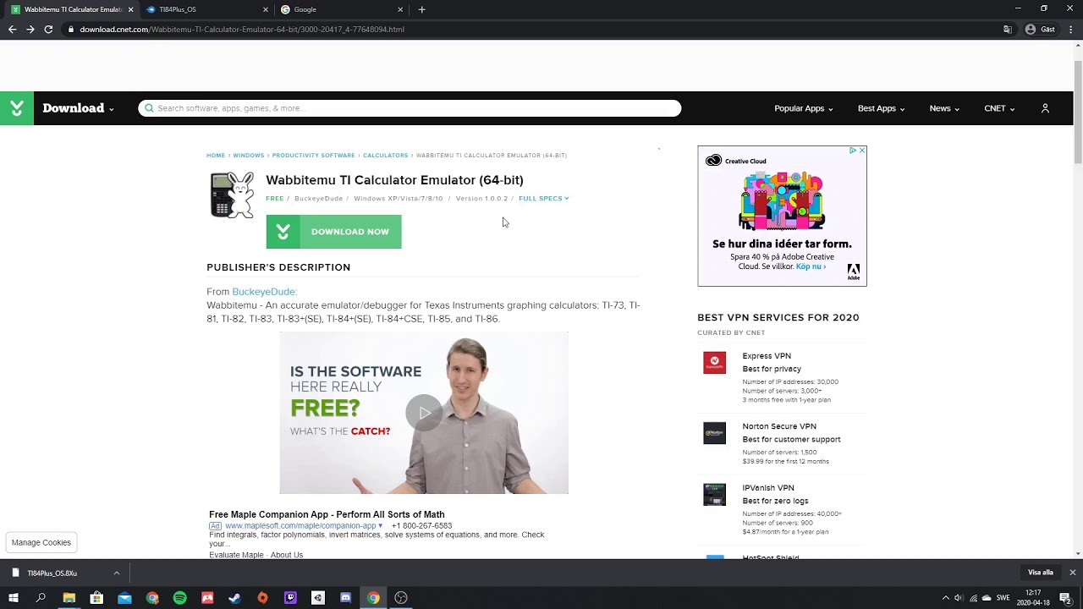1083x609 pixels.
Task: Open Microsoft Store from the taskbar
Action: point(96,597)
